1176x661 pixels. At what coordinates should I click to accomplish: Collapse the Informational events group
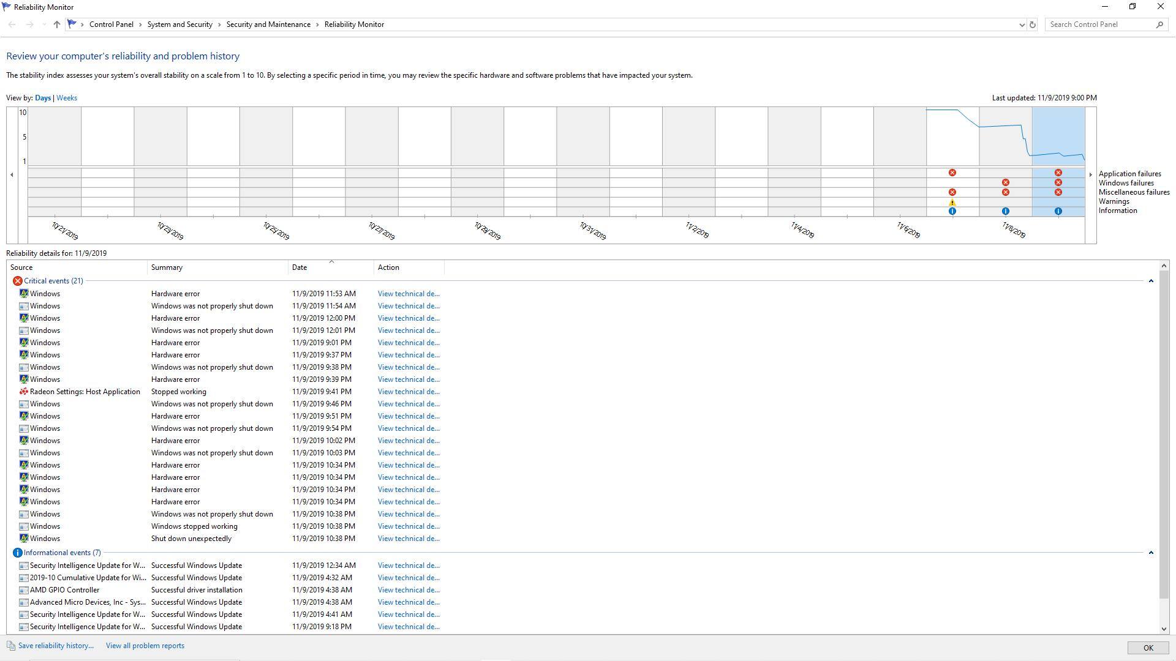[1151, 553]
